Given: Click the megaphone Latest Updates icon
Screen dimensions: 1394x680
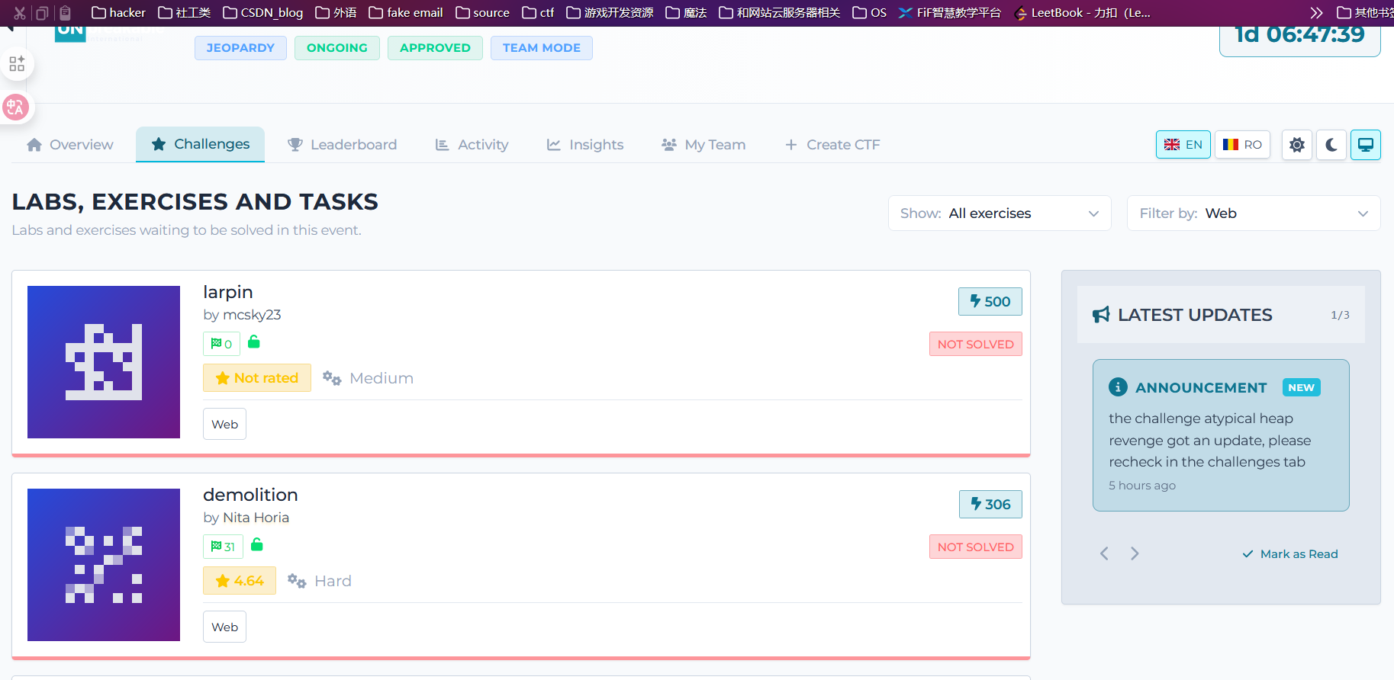Looking at the screenshot, I should [1101, 315].
